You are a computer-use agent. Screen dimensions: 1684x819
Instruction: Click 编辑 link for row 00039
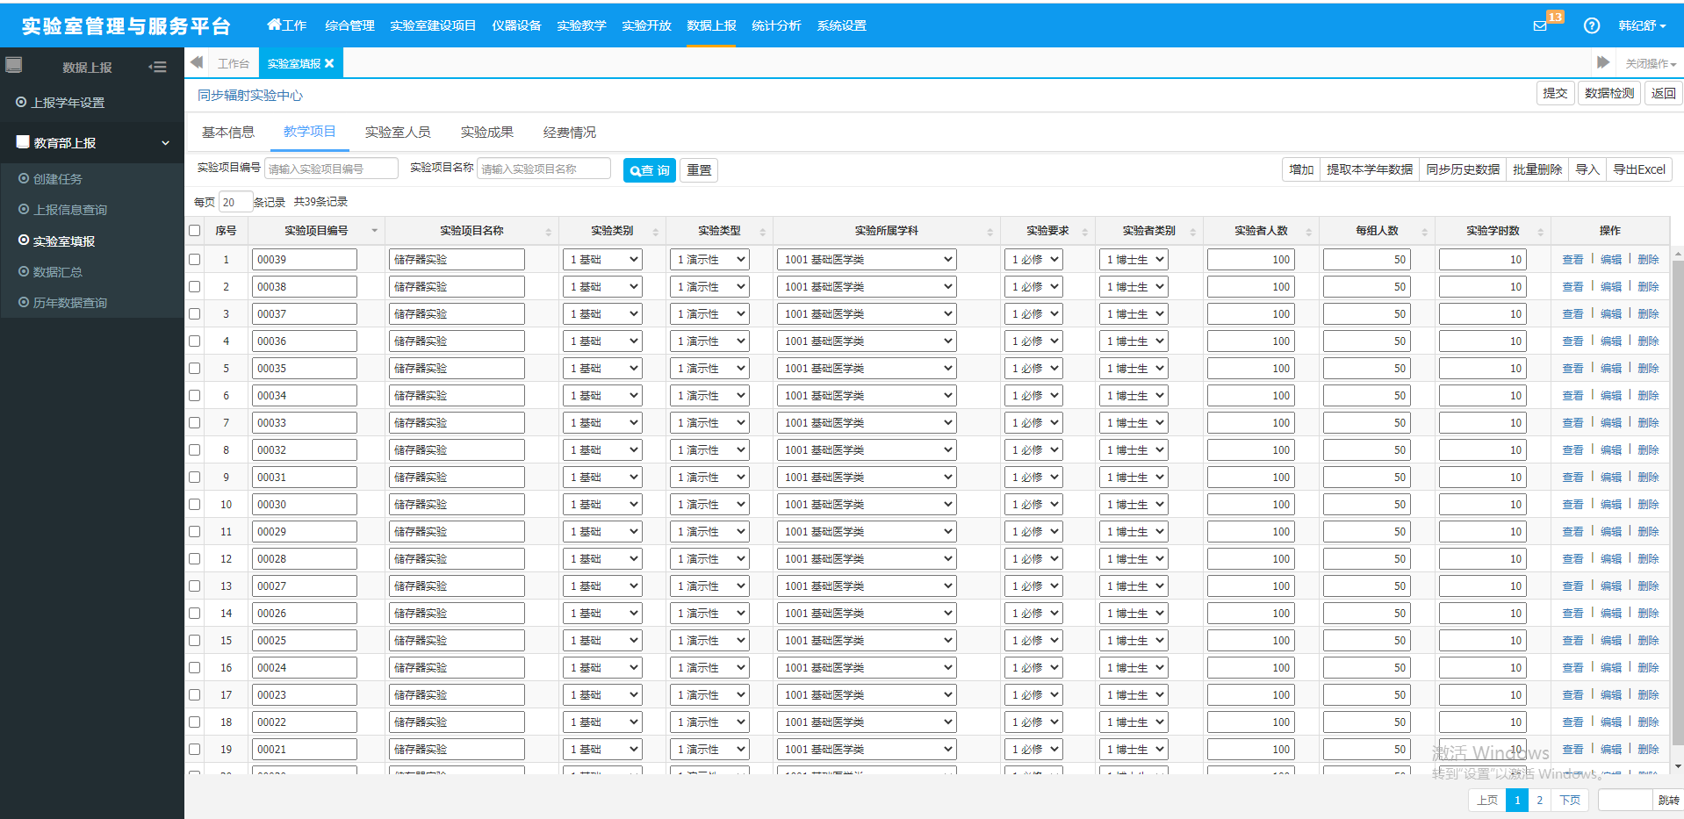point(1611,260)
